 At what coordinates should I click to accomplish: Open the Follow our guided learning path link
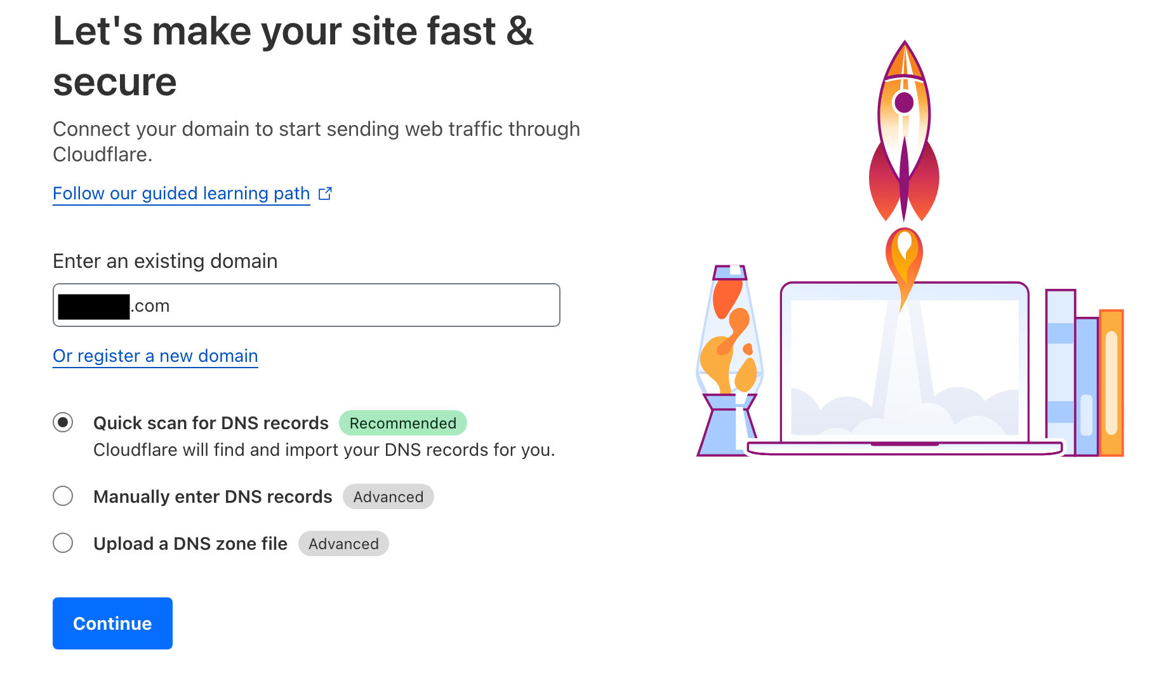[x=181, y=194]
